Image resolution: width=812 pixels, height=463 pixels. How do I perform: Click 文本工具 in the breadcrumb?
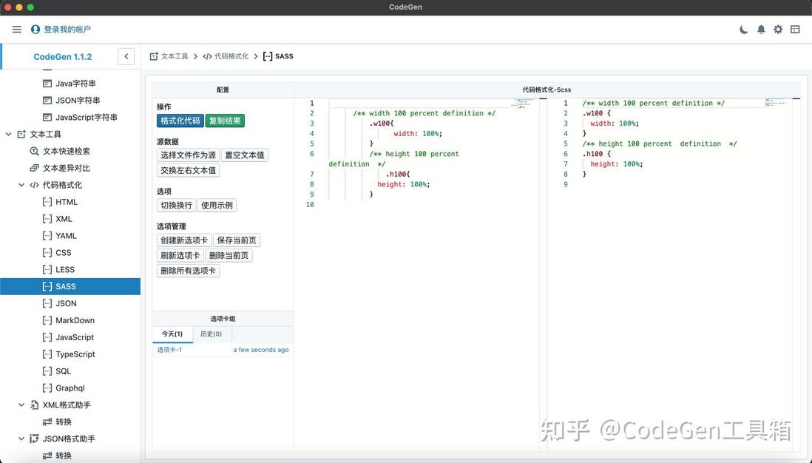(175, 56)
